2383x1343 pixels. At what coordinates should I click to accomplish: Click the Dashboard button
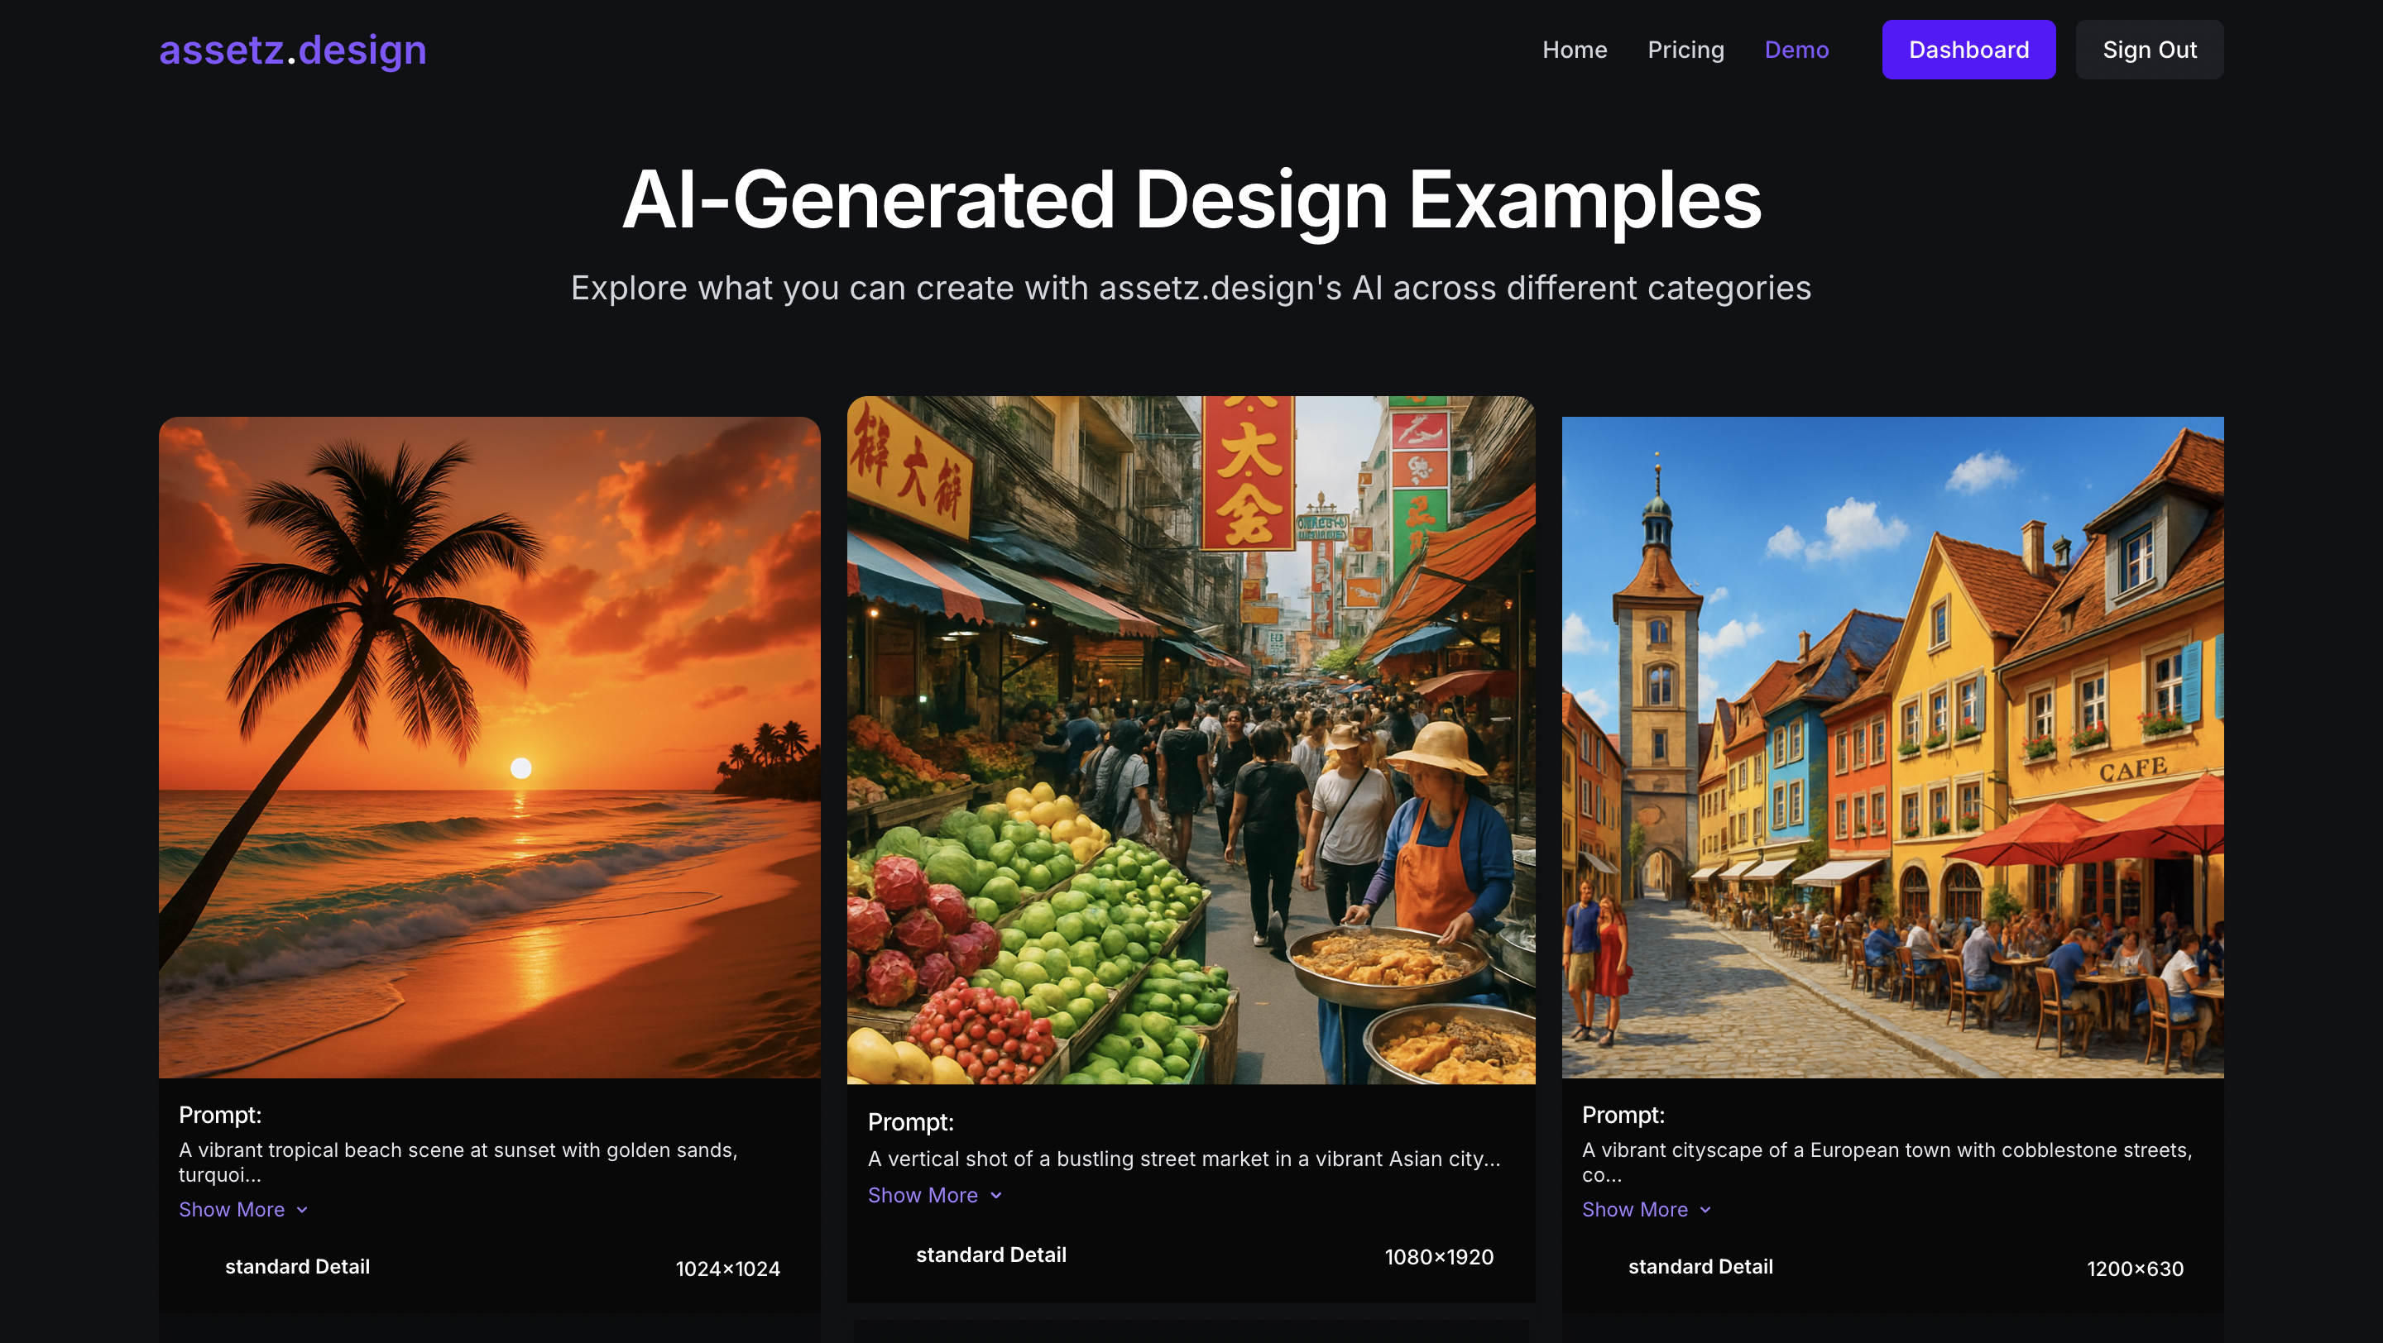coord(1968,50)
